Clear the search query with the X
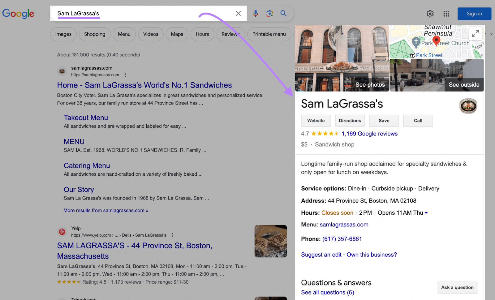The height and width of the screenshot is (300, 495). point(238,13)
